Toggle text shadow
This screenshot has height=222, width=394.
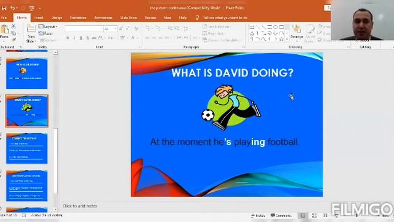click(87, 38)
